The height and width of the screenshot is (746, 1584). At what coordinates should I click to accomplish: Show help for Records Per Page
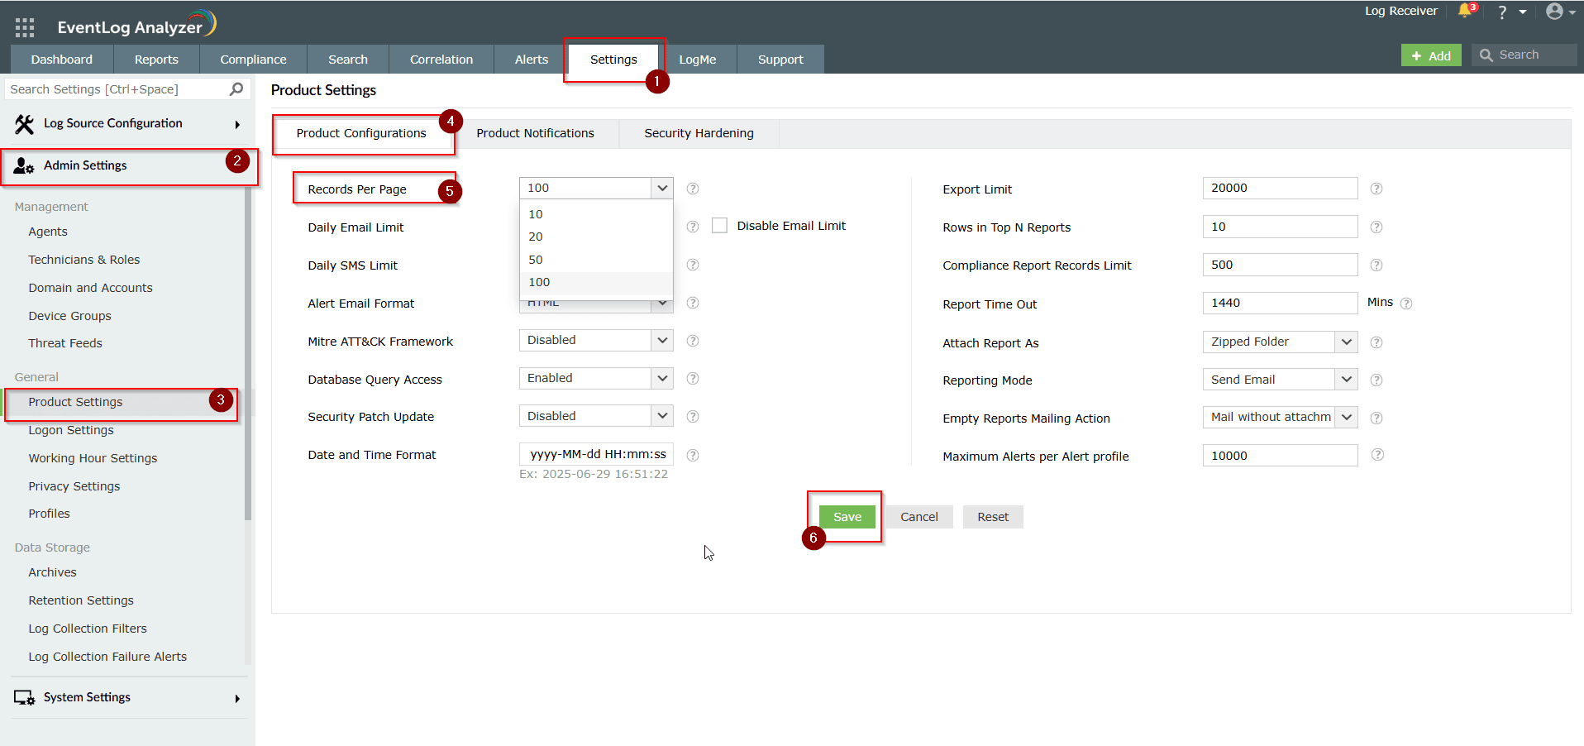pyautogui.click(x=693, y=189)
